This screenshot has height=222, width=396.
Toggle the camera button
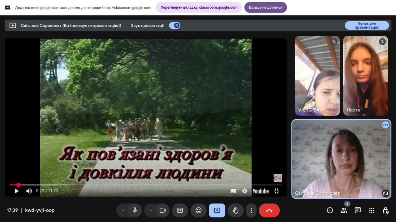[x=163, y=210]
